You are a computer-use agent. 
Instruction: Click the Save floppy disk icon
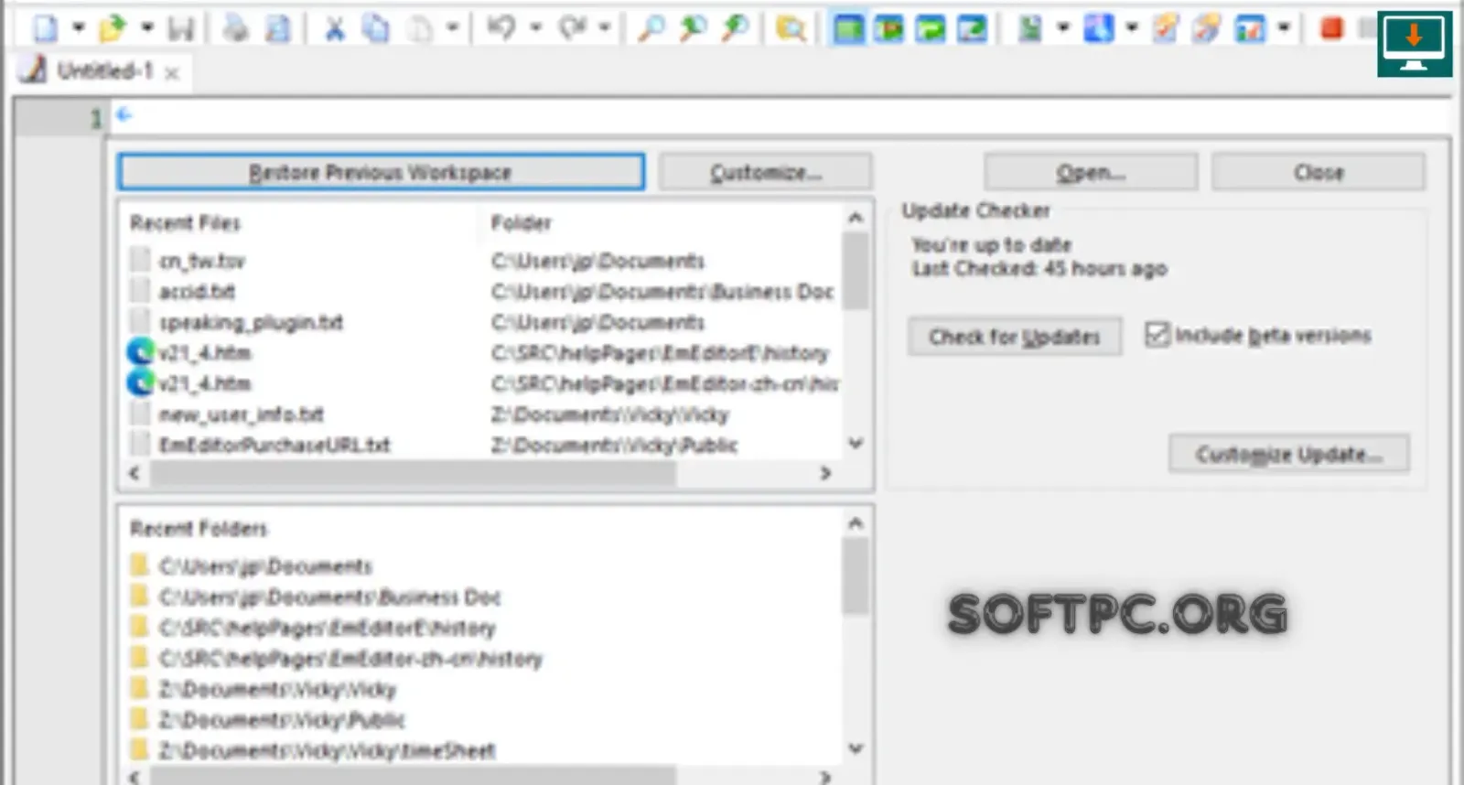coord(181,28)
